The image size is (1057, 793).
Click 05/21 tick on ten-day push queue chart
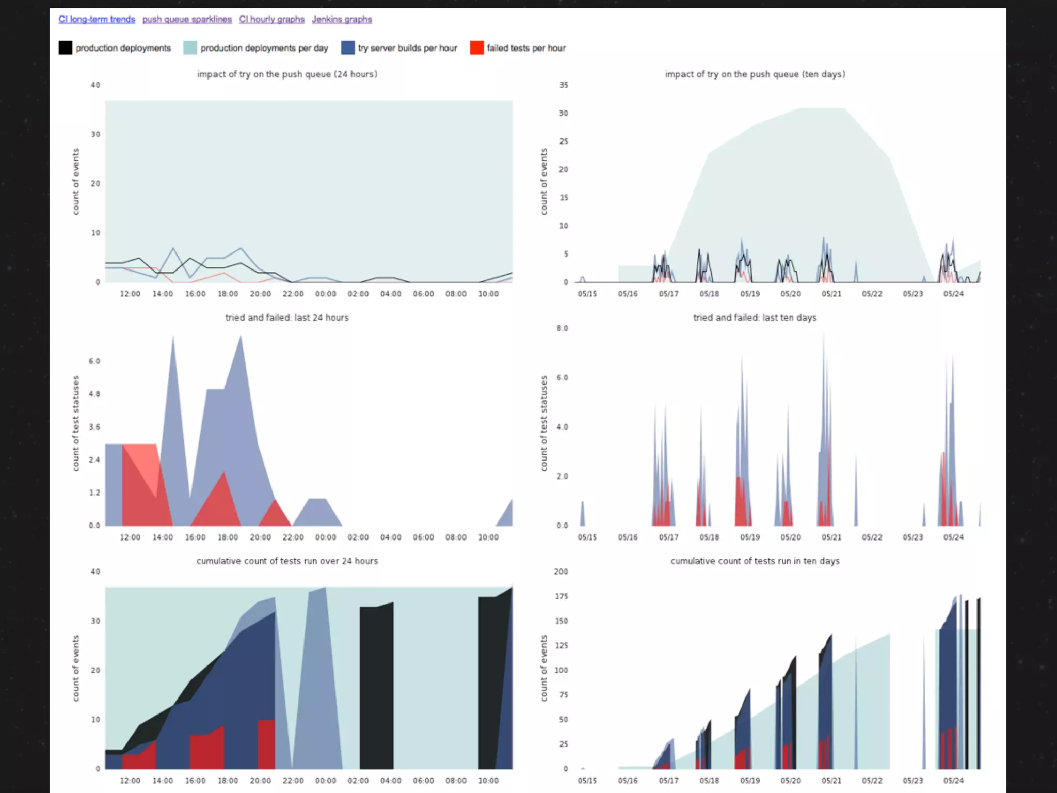pyautogui.click(x=831, y=294)
